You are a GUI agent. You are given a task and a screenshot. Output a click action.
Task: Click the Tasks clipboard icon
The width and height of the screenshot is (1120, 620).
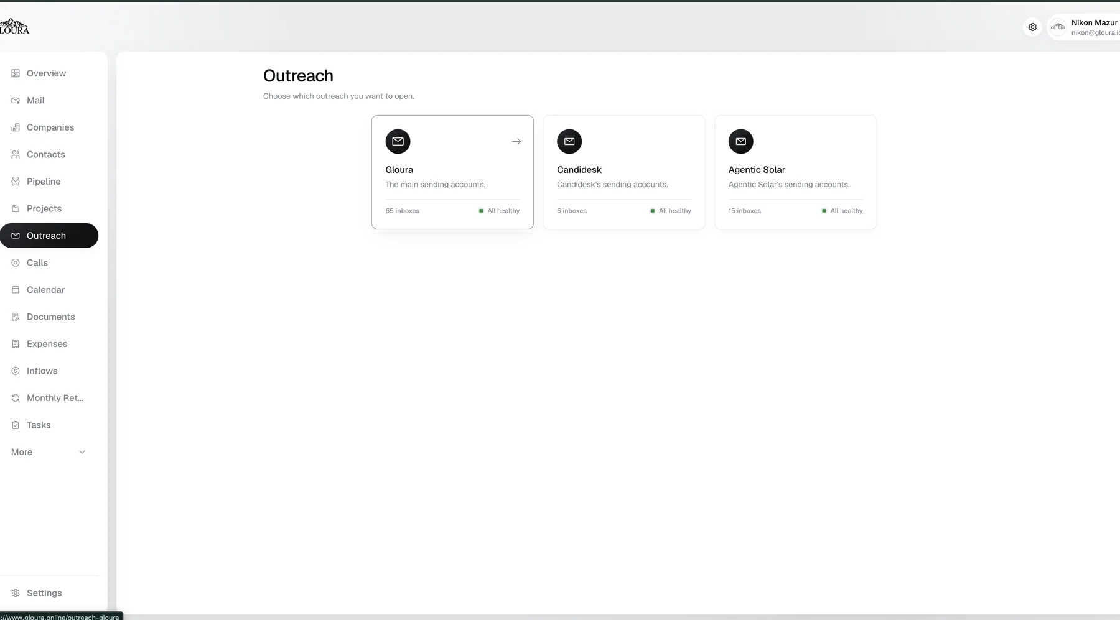[16, 425]
